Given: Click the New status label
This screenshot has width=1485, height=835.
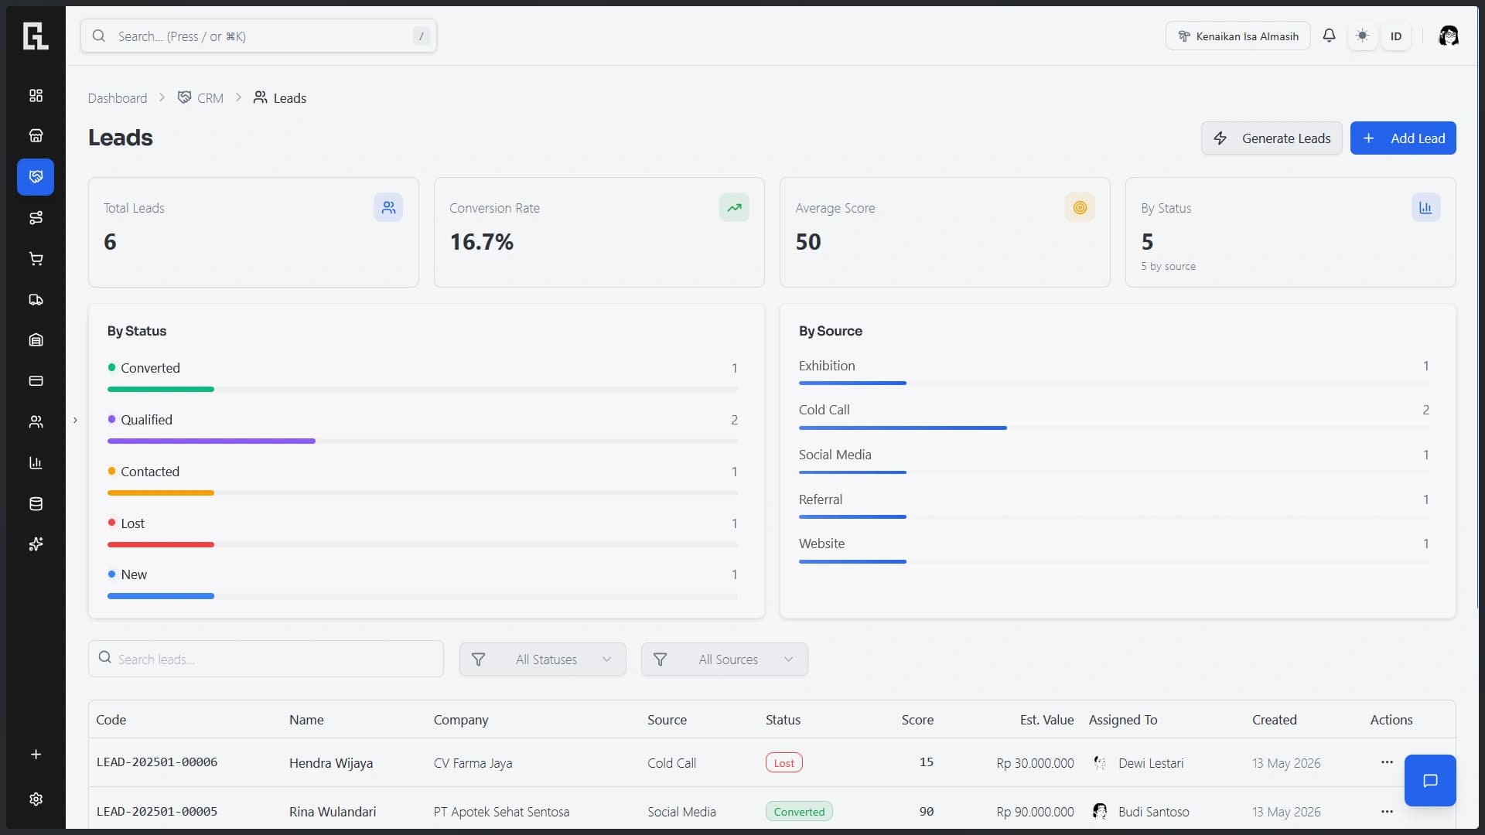Looking at the screenshot, I should click(134, 574).
